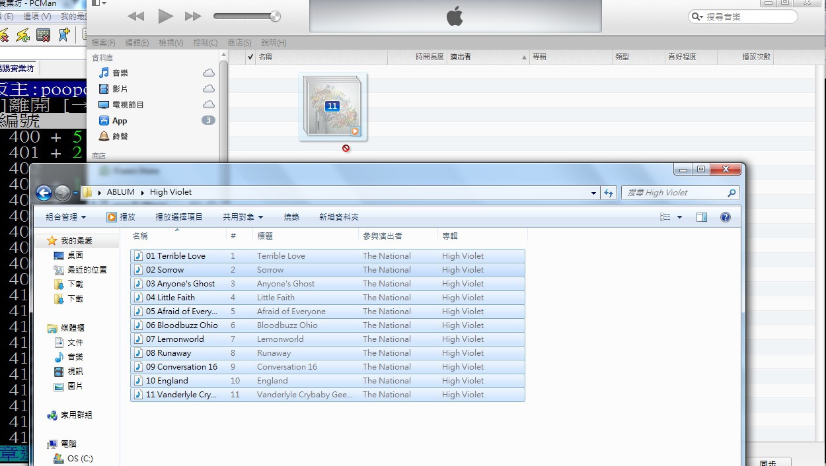Click the Explorer help question mark icon

725,217
